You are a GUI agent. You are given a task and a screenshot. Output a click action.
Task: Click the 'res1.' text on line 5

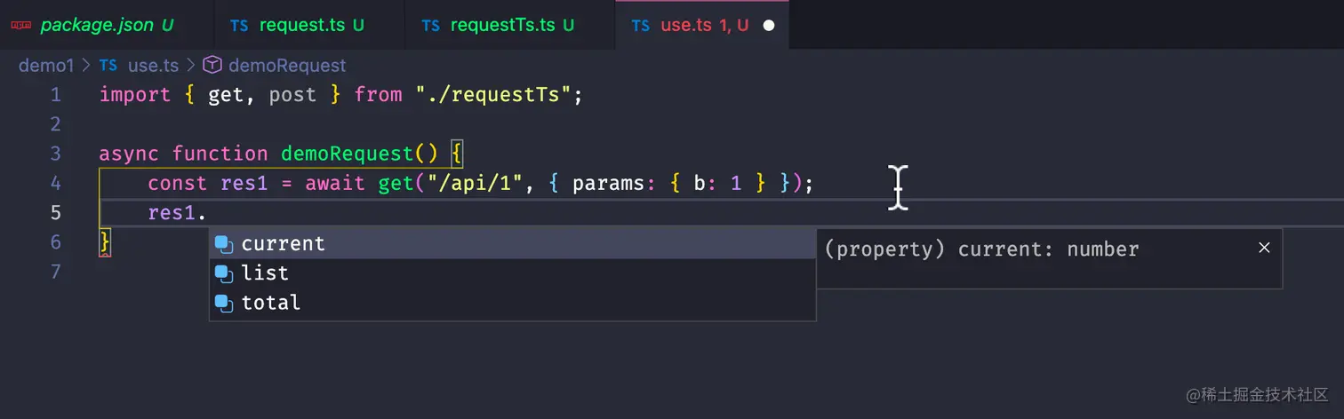tap(177, 212)
